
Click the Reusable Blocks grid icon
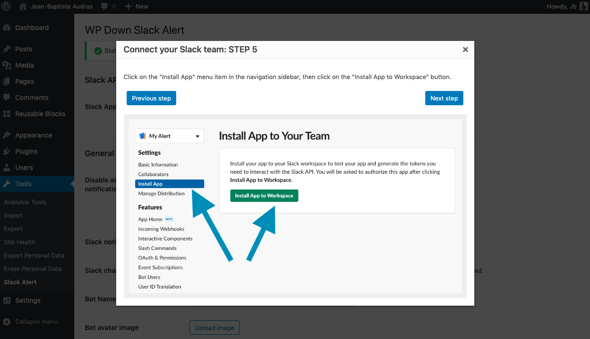7,114
